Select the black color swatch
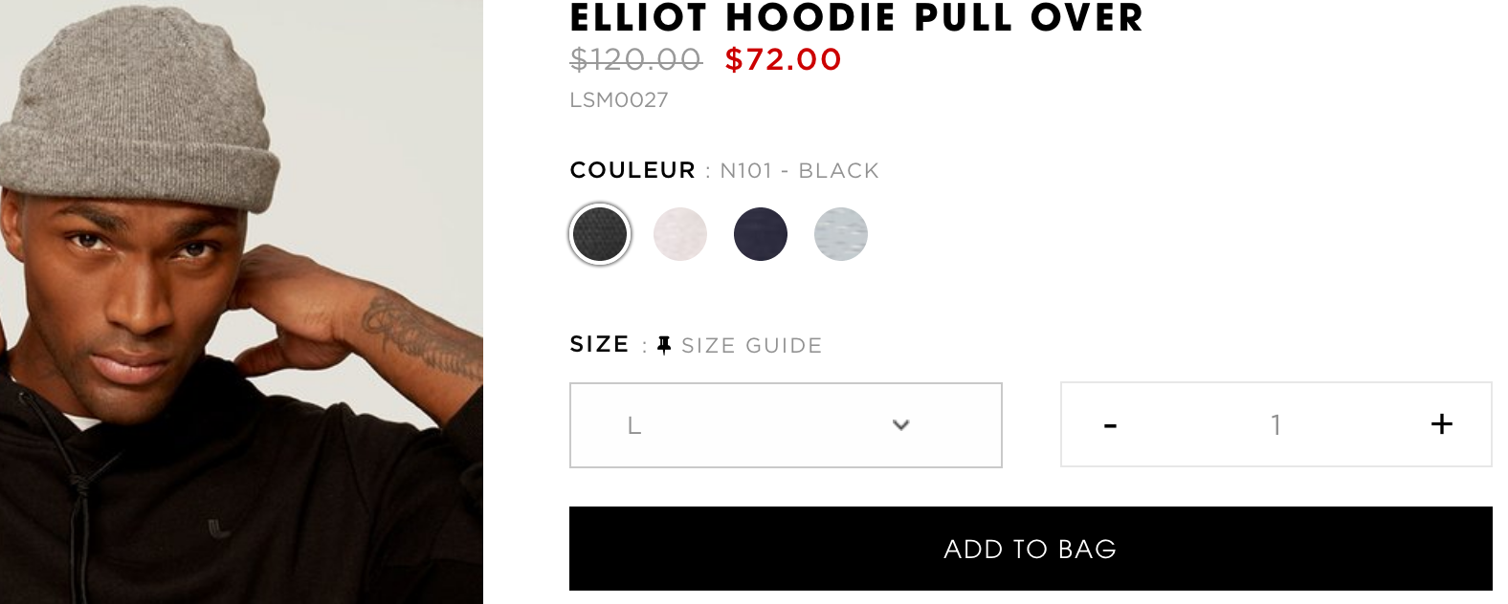1508x604 pixels. [x=600, y=234]
